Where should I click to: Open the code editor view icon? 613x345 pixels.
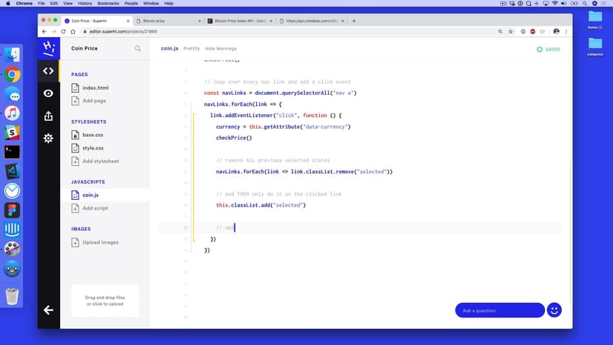click(x=49, y=71)
